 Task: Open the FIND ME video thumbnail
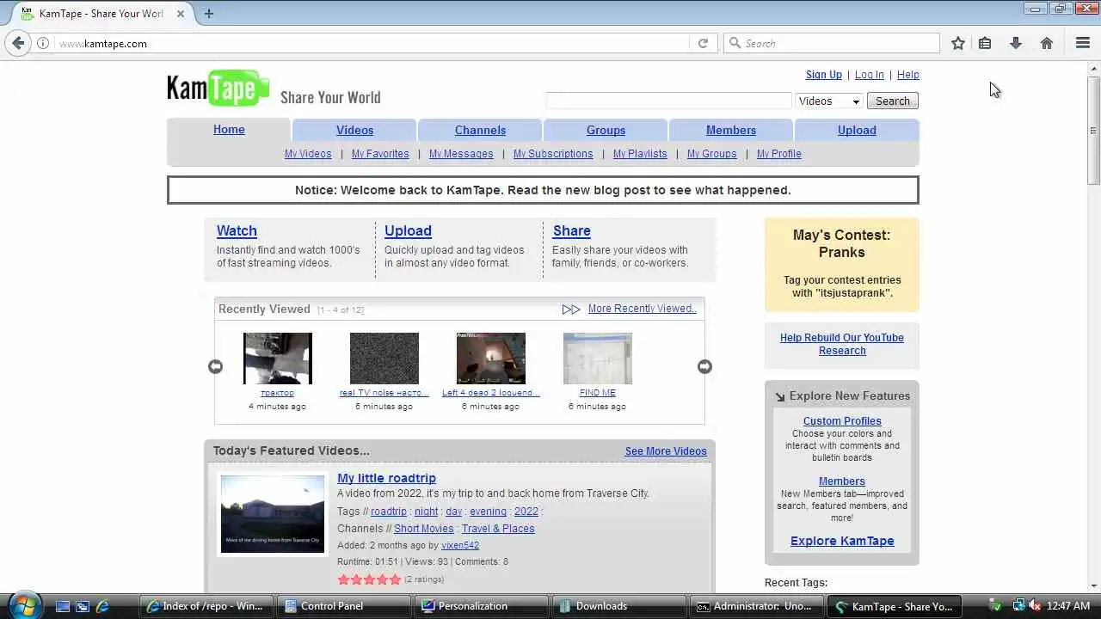click(597, 359)
